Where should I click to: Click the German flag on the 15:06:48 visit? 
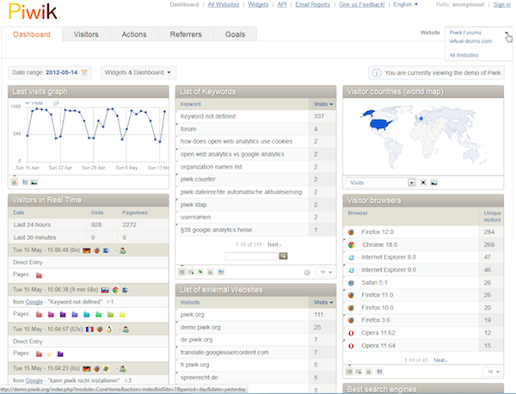click(87, 250)
